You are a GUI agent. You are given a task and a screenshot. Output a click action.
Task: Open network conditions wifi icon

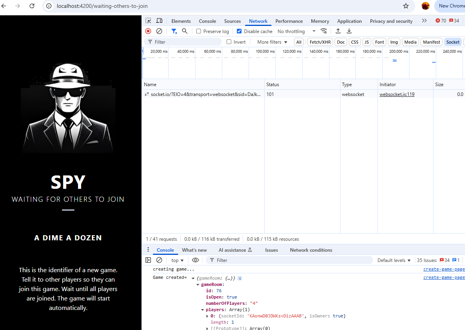(x=324, y=31)
